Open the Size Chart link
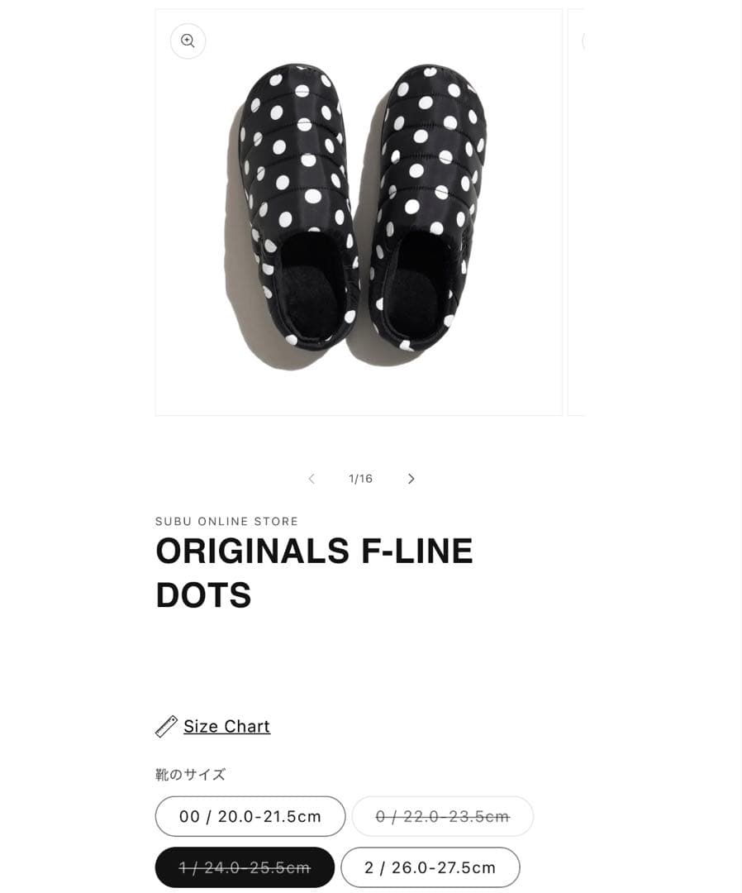 [226, 726]
